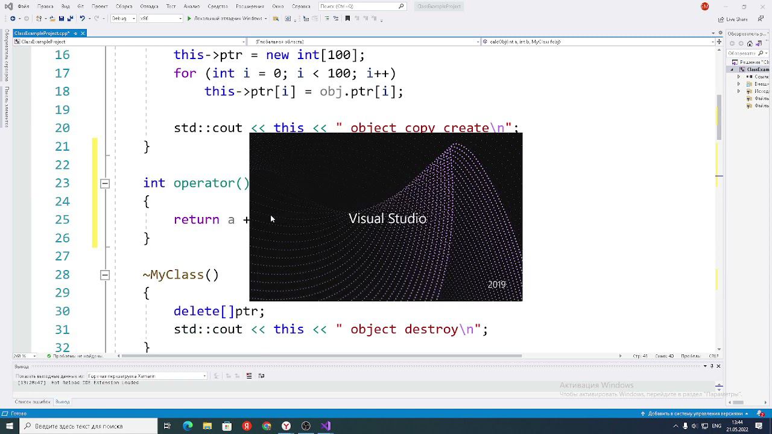Click the Task View taskbar icon
The width and height of the screenshot is (772, 434).
pyautogui.click(x=168, y=426)
